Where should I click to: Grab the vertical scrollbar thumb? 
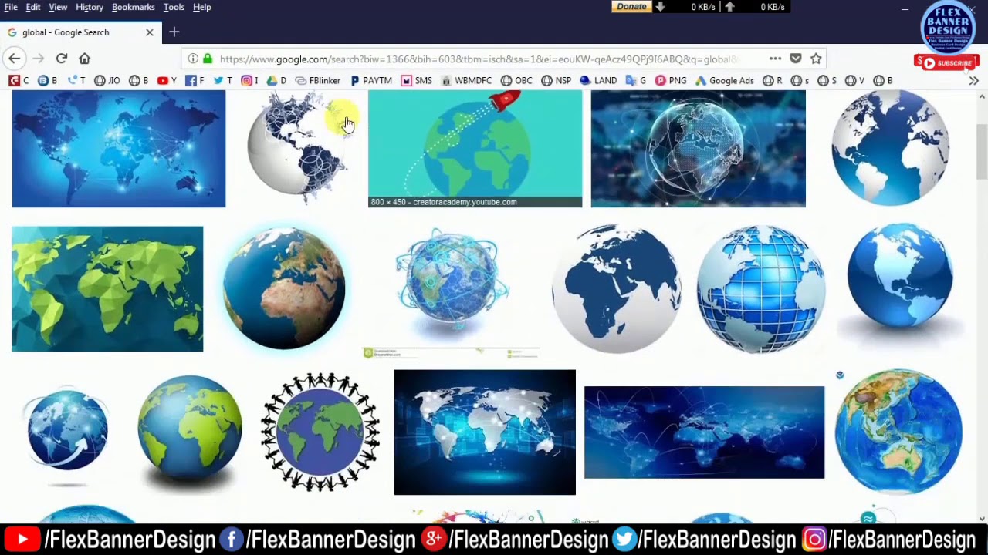pos(982,152)
